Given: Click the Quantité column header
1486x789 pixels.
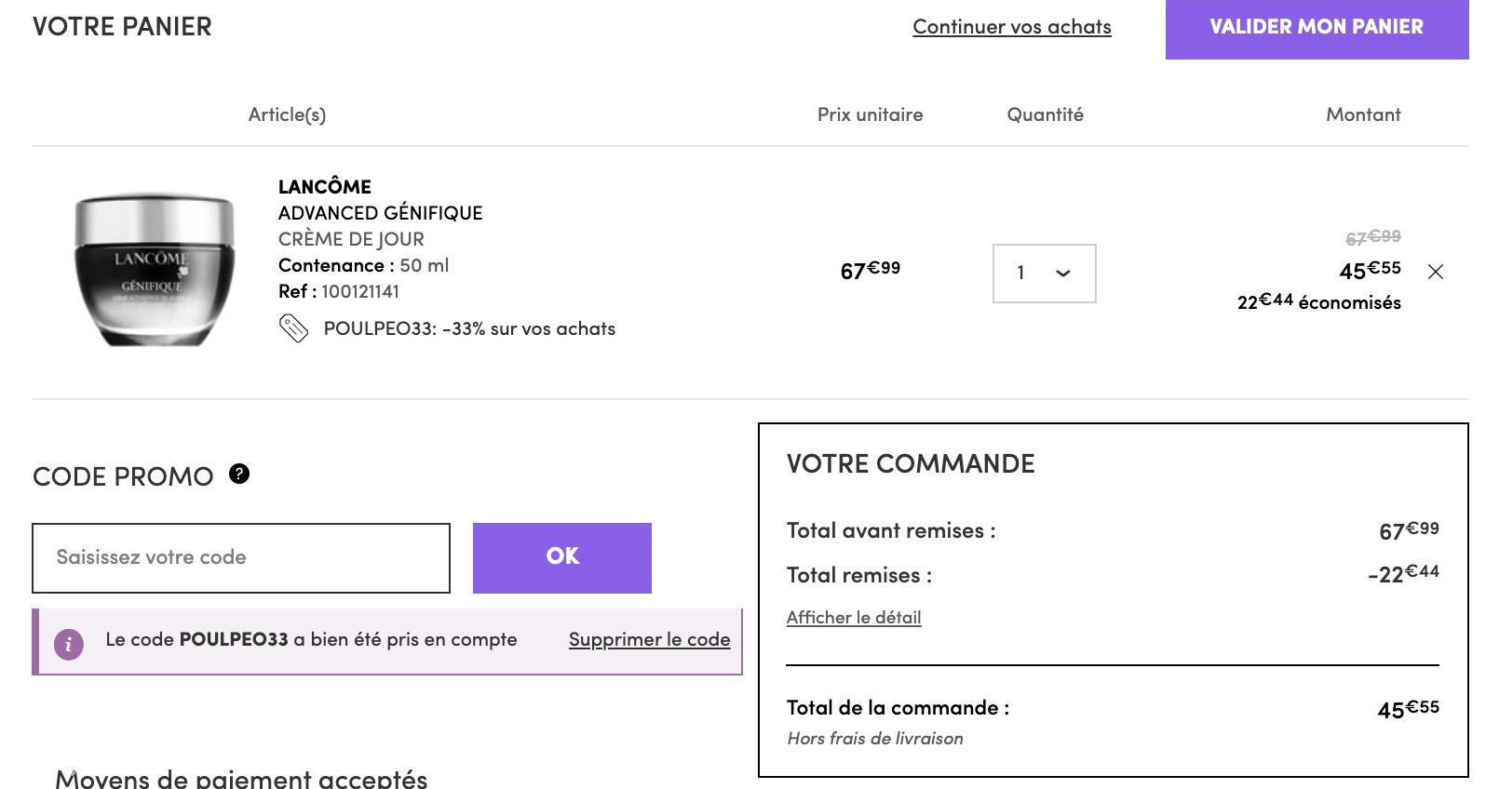Looking at the screenshot, I should pos(1045,114).
